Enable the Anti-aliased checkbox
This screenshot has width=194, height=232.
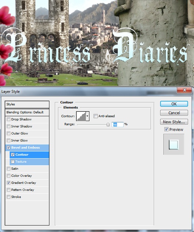point(96,116)
